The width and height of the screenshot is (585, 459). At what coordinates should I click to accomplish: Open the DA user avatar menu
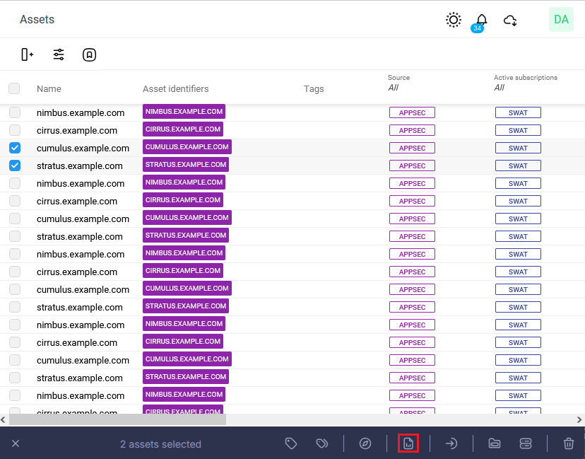pos(561,20)
